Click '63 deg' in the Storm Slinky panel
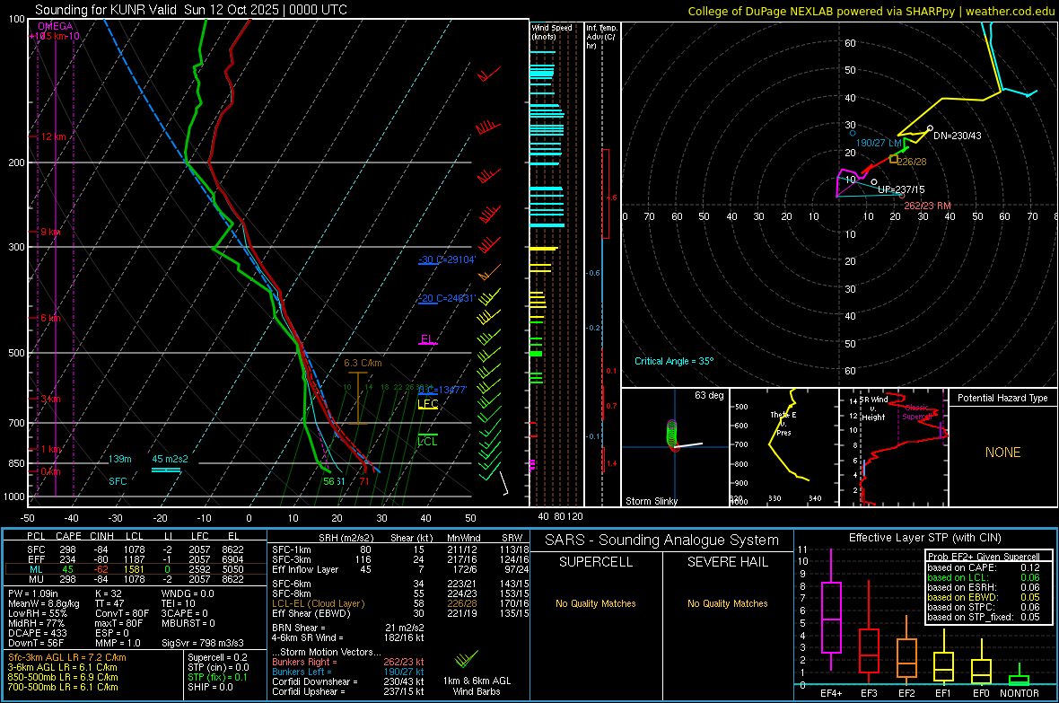Image resolution: width=1059 pixels, height=703 pixels. (709, 395)
